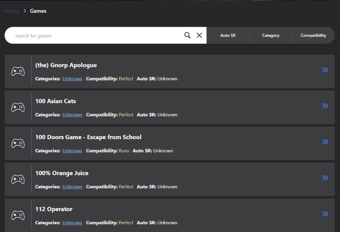340x232 pixels.
Task: Click Unknown category link for 112 Operator
Action: 72,223
